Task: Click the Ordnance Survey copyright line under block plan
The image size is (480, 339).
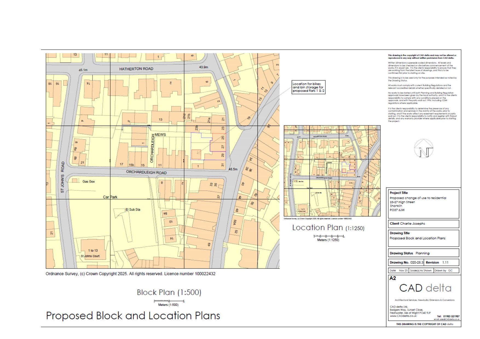Action: point(131,274)
